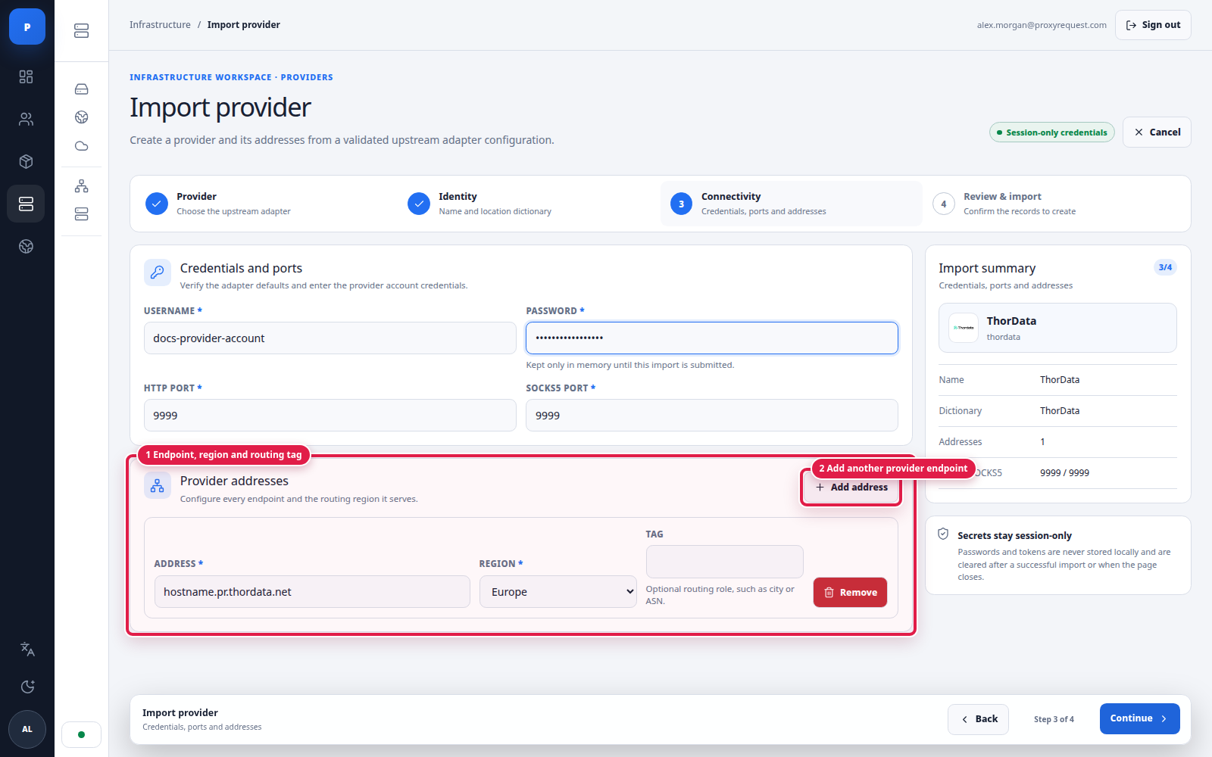Go to the Identity step
1212x757 pixels.
pyautogui.click(x=529, y=204)
